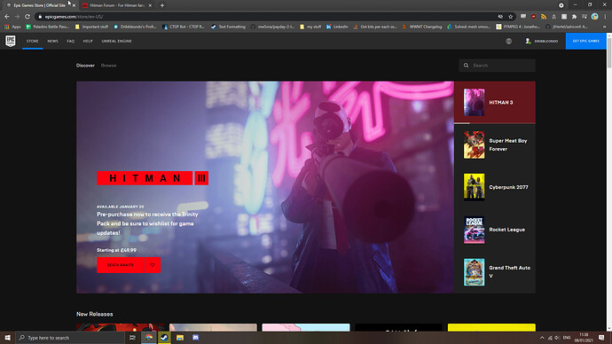Open the DRIBBLEONDO account menu
Viewport: 612px width, 344px height.
coord(541,41)
